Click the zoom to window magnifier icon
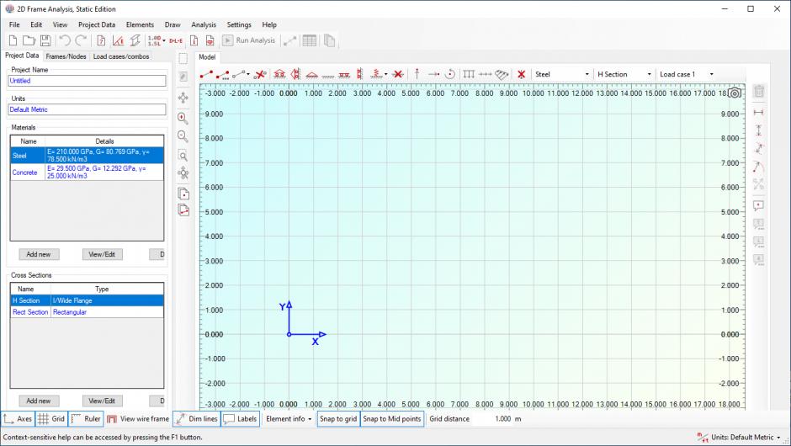Image resolution: width=791 pixels, height=446 pixels. point(183,156)
